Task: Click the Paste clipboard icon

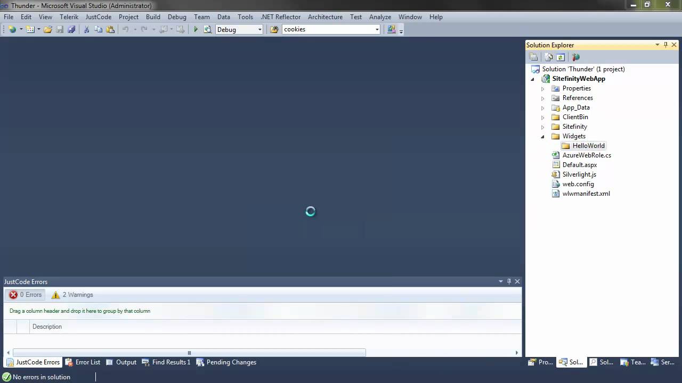Action: 110,29
